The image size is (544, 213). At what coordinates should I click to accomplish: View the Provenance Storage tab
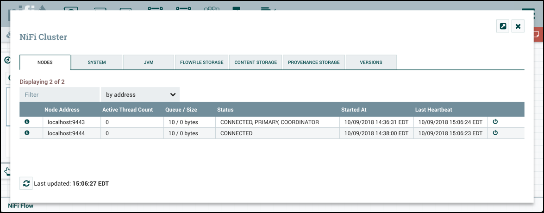pyautogui.click(x=314, y=62)
